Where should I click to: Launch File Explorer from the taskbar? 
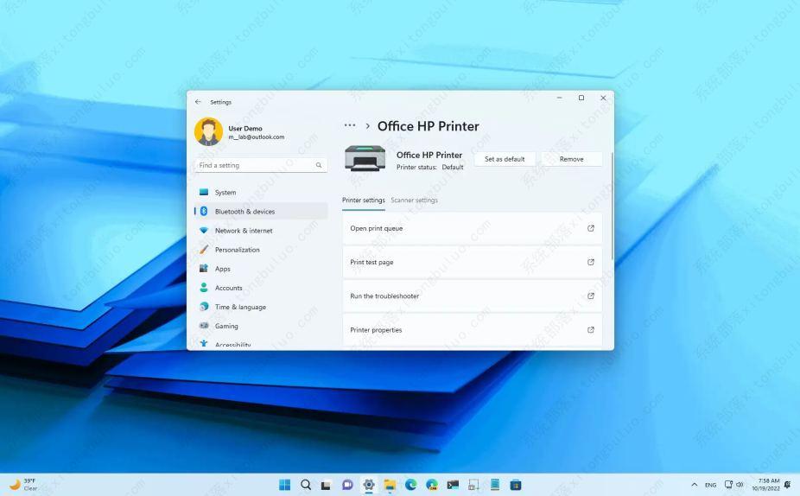[x=390, y=485]
